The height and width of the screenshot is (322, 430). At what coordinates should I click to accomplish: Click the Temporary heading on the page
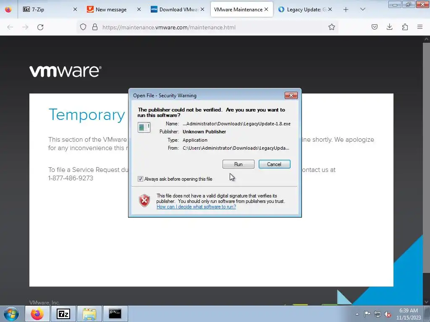[87, 114]
